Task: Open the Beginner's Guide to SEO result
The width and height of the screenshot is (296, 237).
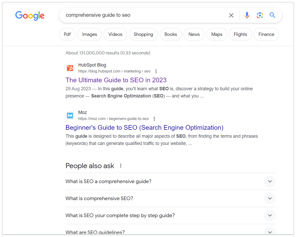Action: coord(144,127)
